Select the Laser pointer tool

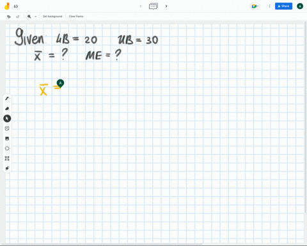tap(7, 168)
